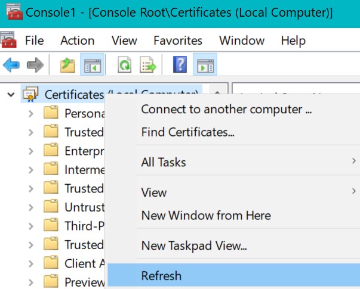Viewport: 360px width, 289px height.
Task: Click the Back arrow toolbar icon
Action: click(x=11, y=65)
